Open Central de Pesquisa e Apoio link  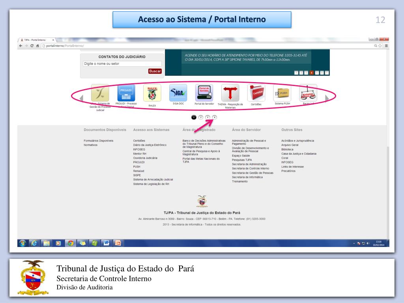pyautogui.click(x=201, y=153)
